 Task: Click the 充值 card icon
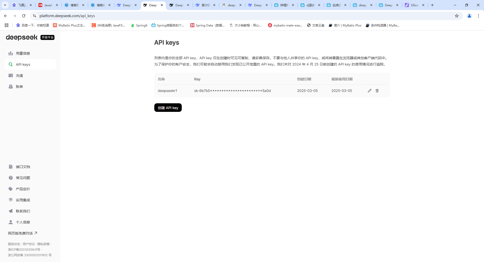point(11,76)
